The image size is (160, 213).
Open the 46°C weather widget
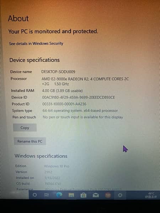pyautogui.click(x=151, y=195)
